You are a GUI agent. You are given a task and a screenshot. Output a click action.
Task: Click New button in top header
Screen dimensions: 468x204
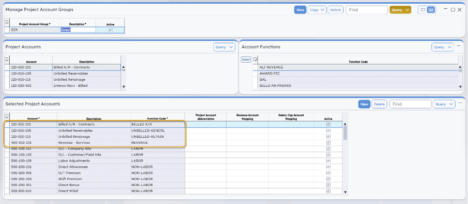point(300,10)
